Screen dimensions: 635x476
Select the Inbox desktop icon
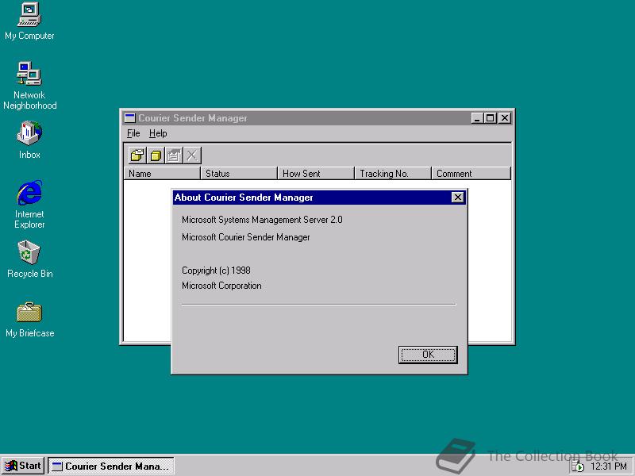tap(29, 140)
